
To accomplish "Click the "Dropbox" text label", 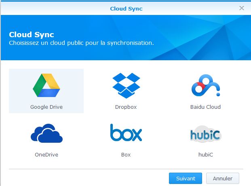I will point(126,107).
